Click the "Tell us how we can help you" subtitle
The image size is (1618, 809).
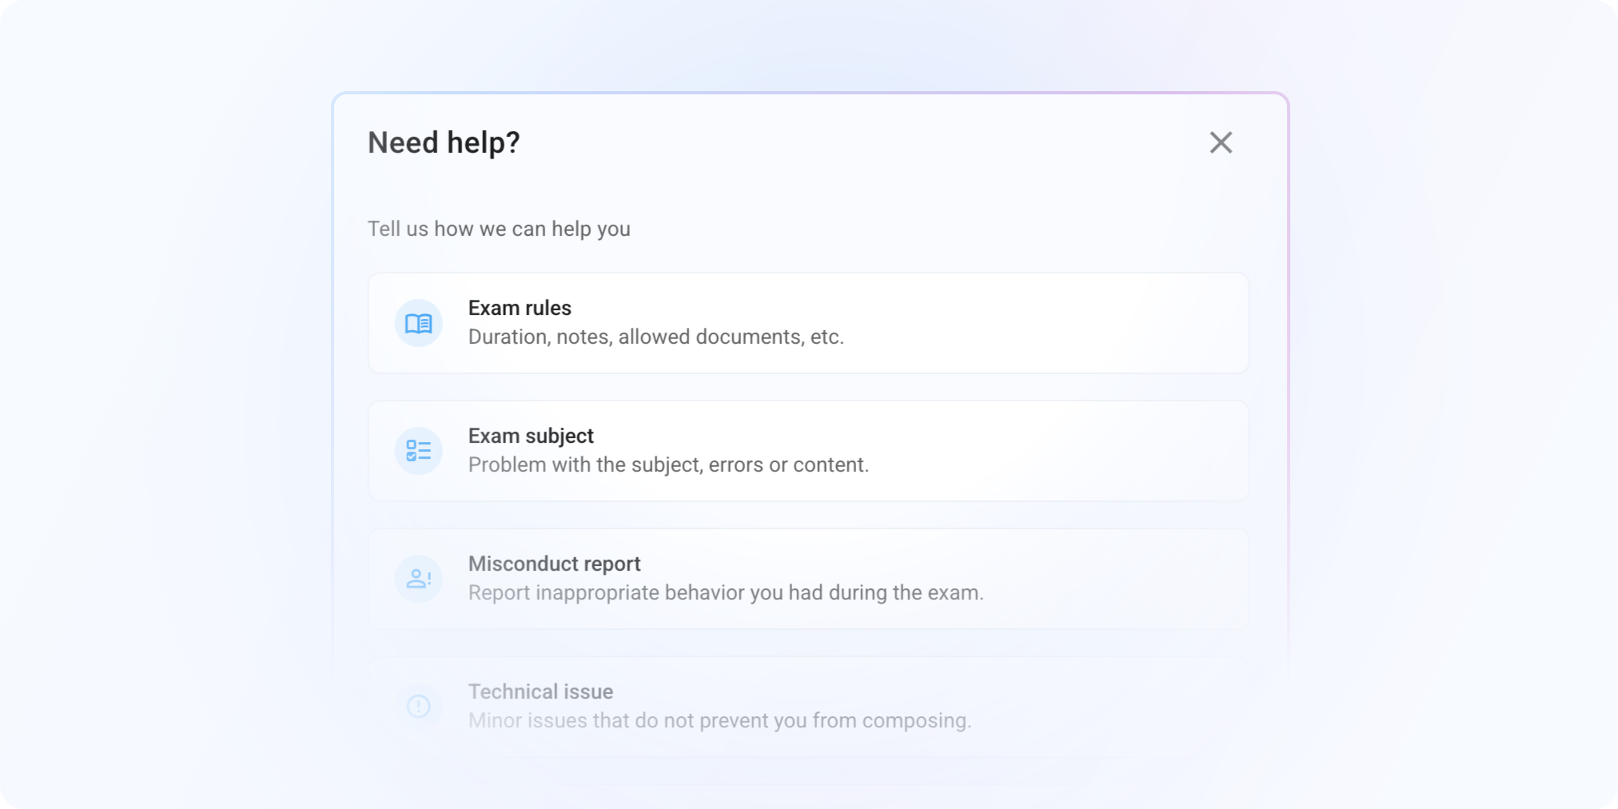coord(499,229)
